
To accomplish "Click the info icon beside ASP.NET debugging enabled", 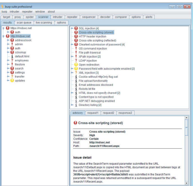I will pyautogui.click(x=76, y=101).
